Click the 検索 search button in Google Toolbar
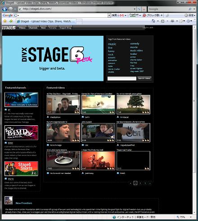Screen dimensions: 198x221 point(114,15)
